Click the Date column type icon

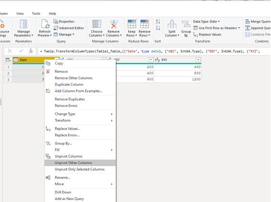tap(16, 60)
